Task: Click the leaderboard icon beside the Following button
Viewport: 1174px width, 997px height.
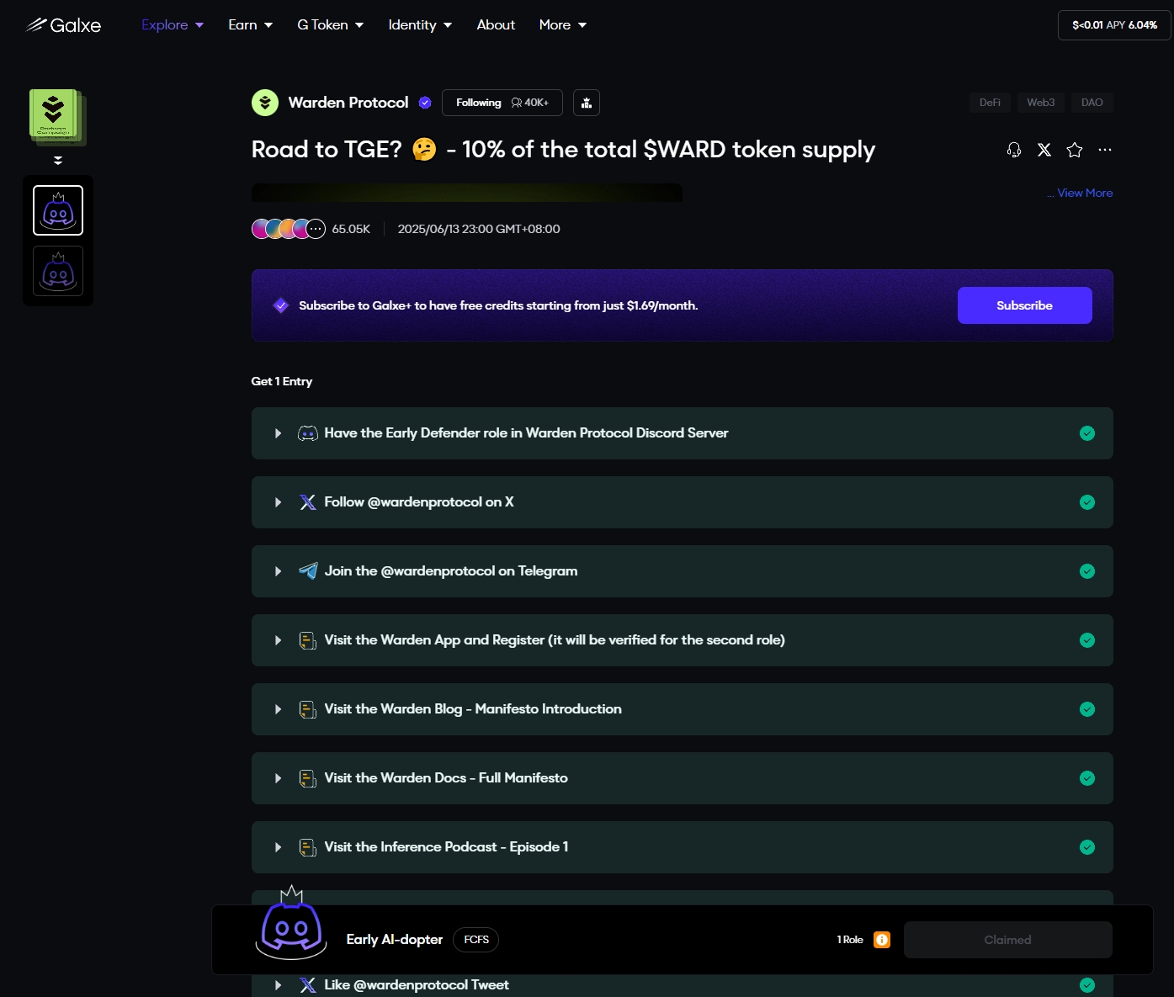Action: pyautogui.click(x=587, y=103)
